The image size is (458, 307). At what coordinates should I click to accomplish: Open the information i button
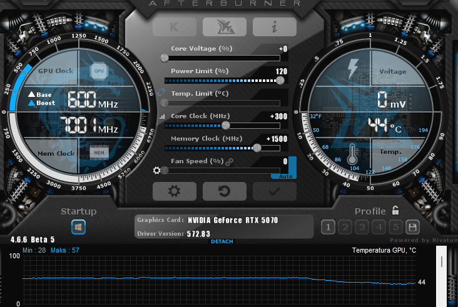point(274,27)
